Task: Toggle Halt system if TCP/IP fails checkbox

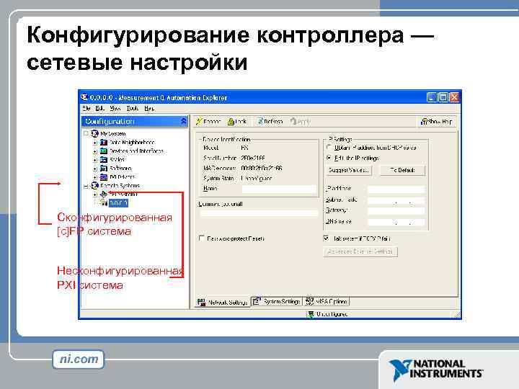Action: click(x=326, y=238)
